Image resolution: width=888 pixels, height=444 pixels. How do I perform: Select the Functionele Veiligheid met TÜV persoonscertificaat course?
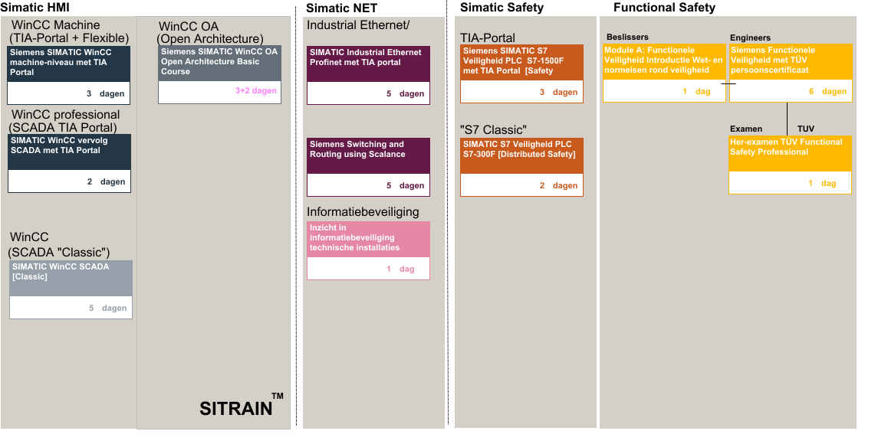coord(790,61)
